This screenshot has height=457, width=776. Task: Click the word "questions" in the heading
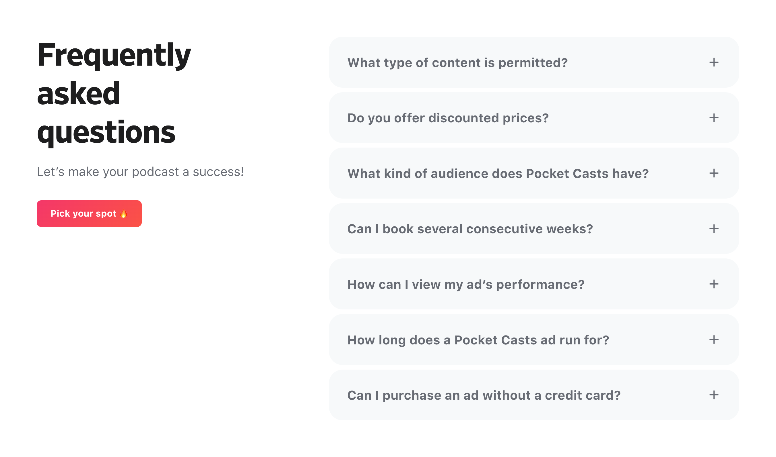[x=106, y=132]
